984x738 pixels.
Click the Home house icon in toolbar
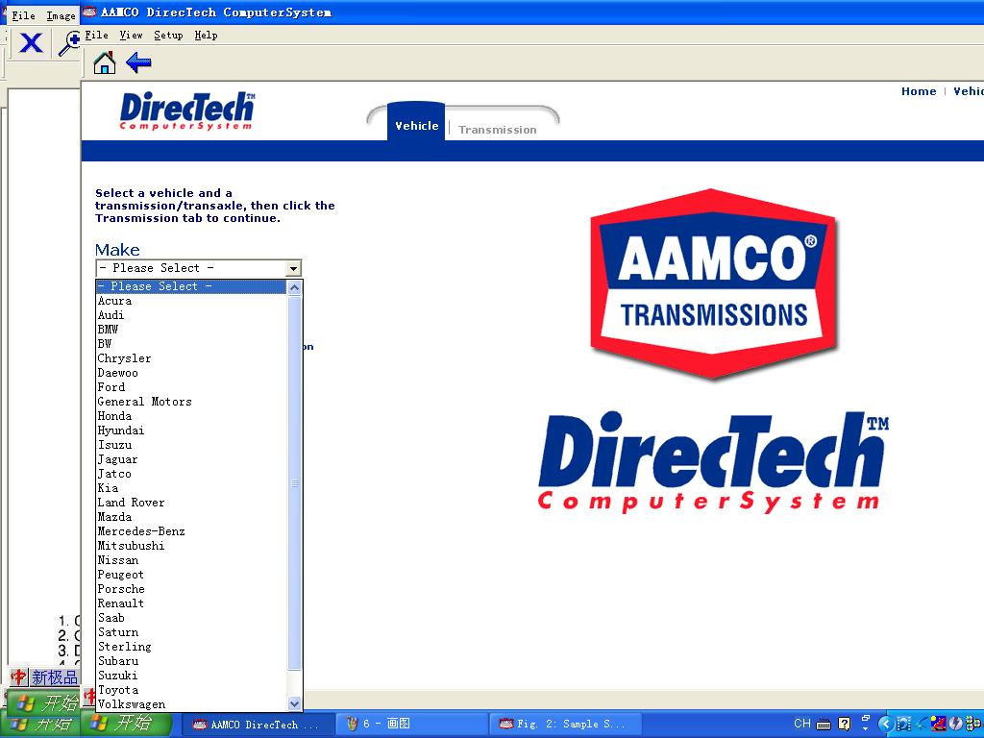105,63
